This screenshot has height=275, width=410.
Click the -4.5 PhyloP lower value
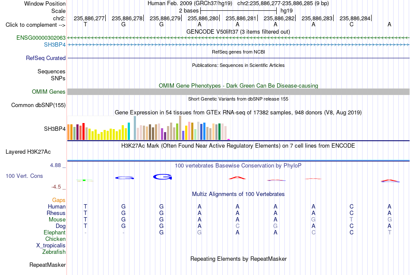(x=56, y=187)
